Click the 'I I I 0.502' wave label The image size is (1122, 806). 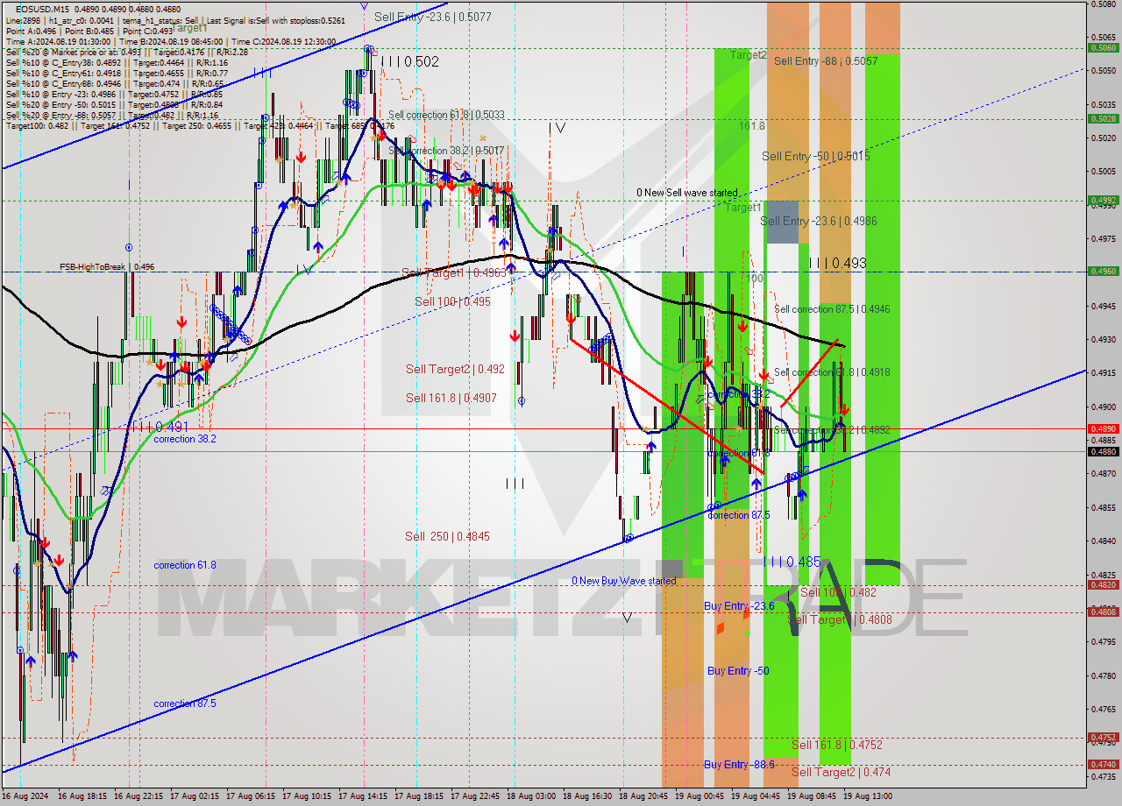coord(409,61)
